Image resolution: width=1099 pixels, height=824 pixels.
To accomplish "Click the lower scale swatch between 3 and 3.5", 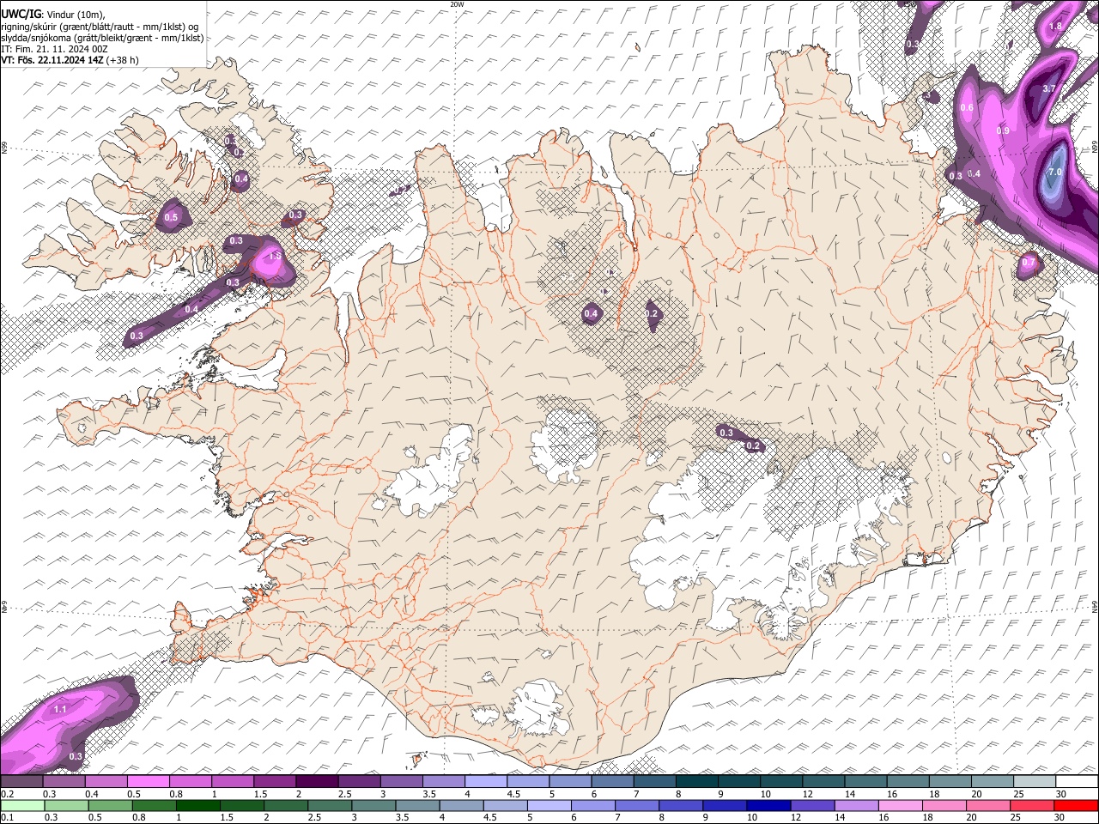I will click(x=373, y=805).
